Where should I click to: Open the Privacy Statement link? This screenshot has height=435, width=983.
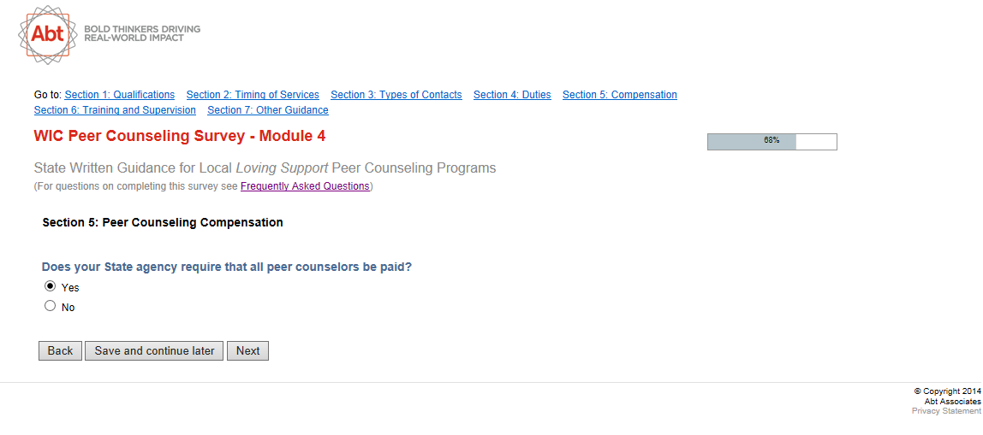pyautogui.click(x=946, y=411)
